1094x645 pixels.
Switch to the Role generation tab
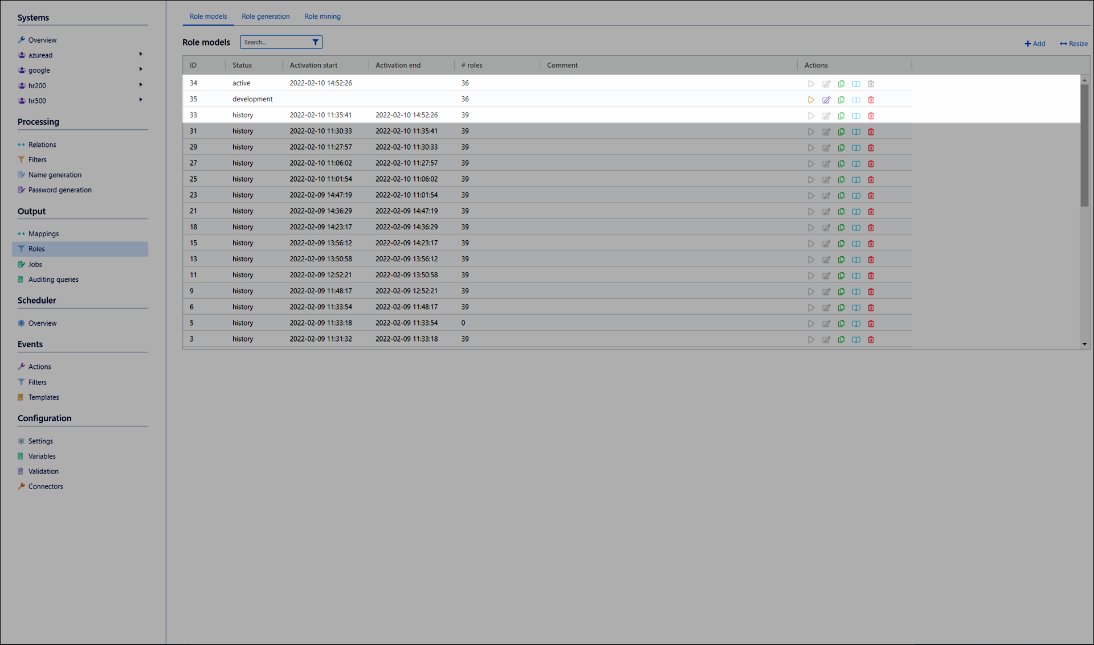click(266, 17)
